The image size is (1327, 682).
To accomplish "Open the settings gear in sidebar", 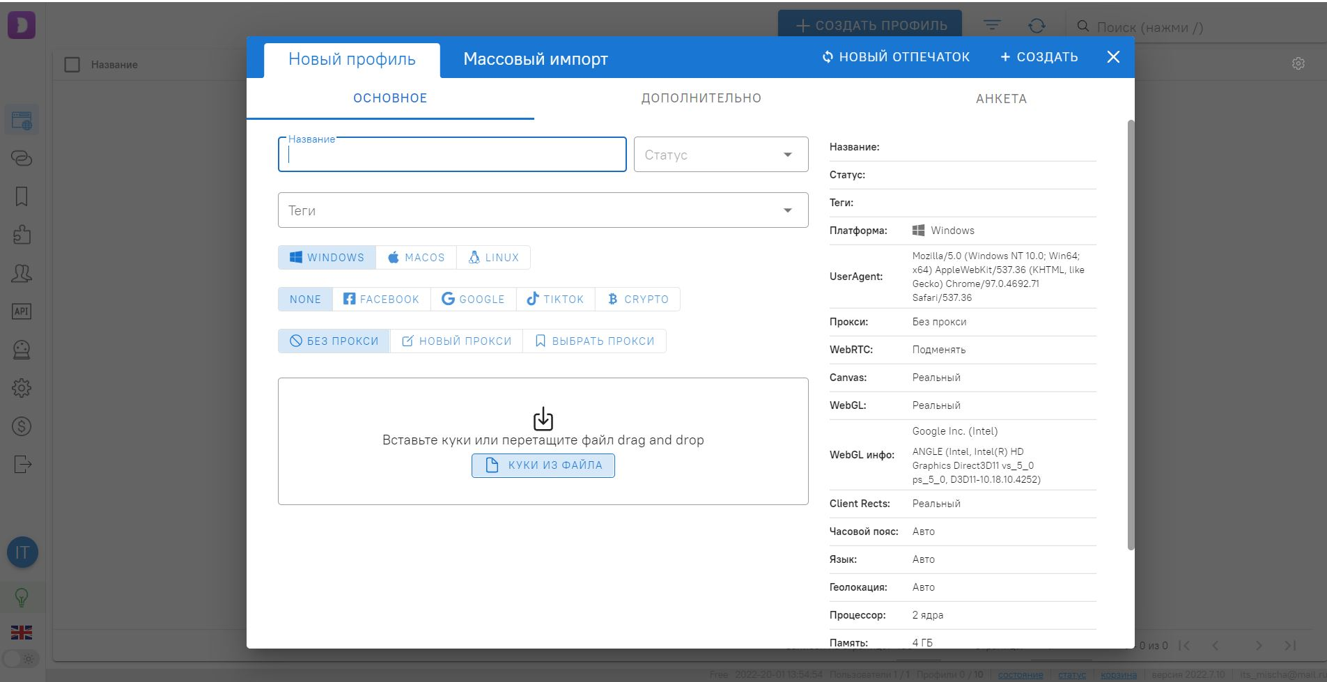I will 22,388.
